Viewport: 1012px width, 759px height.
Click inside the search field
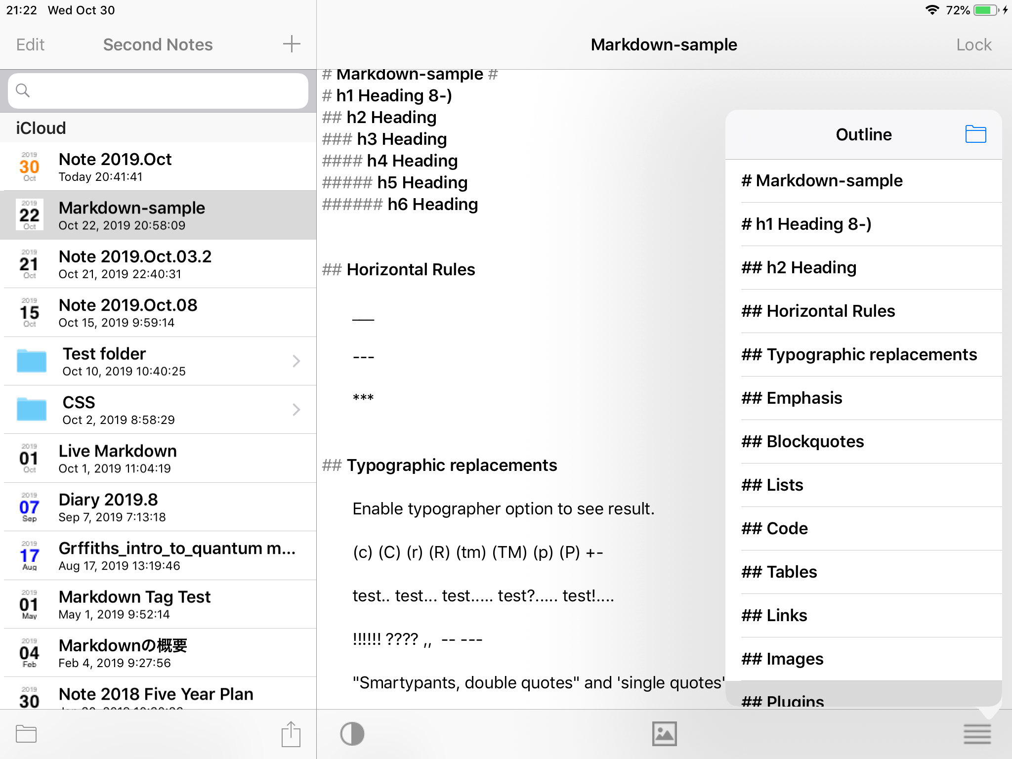click(168, 90)
